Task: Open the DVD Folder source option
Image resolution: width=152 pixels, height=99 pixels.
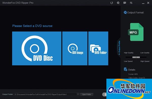Action: 98,48
